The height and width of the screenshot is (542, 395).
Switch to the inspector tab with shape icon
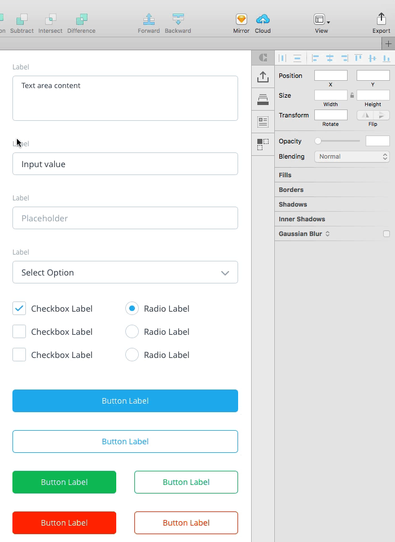(x=263, y=58)
